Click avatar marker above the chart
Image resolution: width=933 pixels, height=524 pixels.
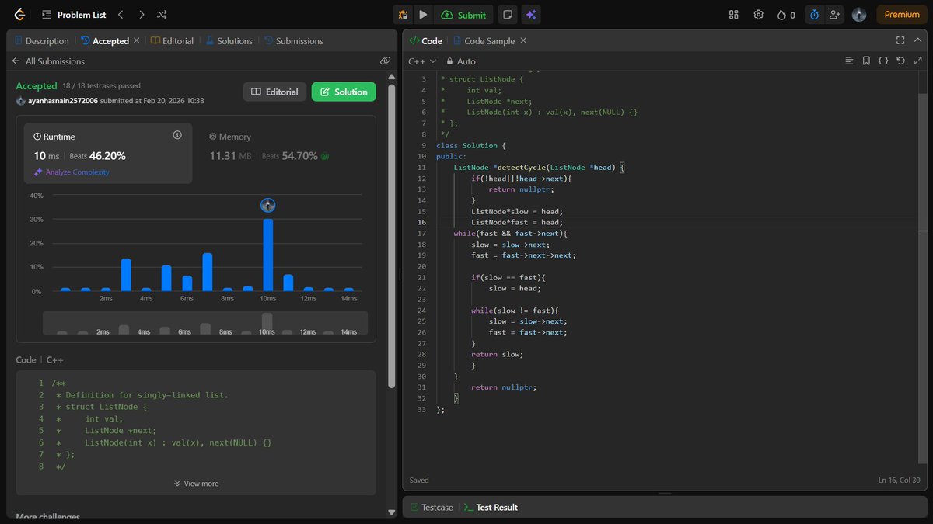(x=267, y=206)
